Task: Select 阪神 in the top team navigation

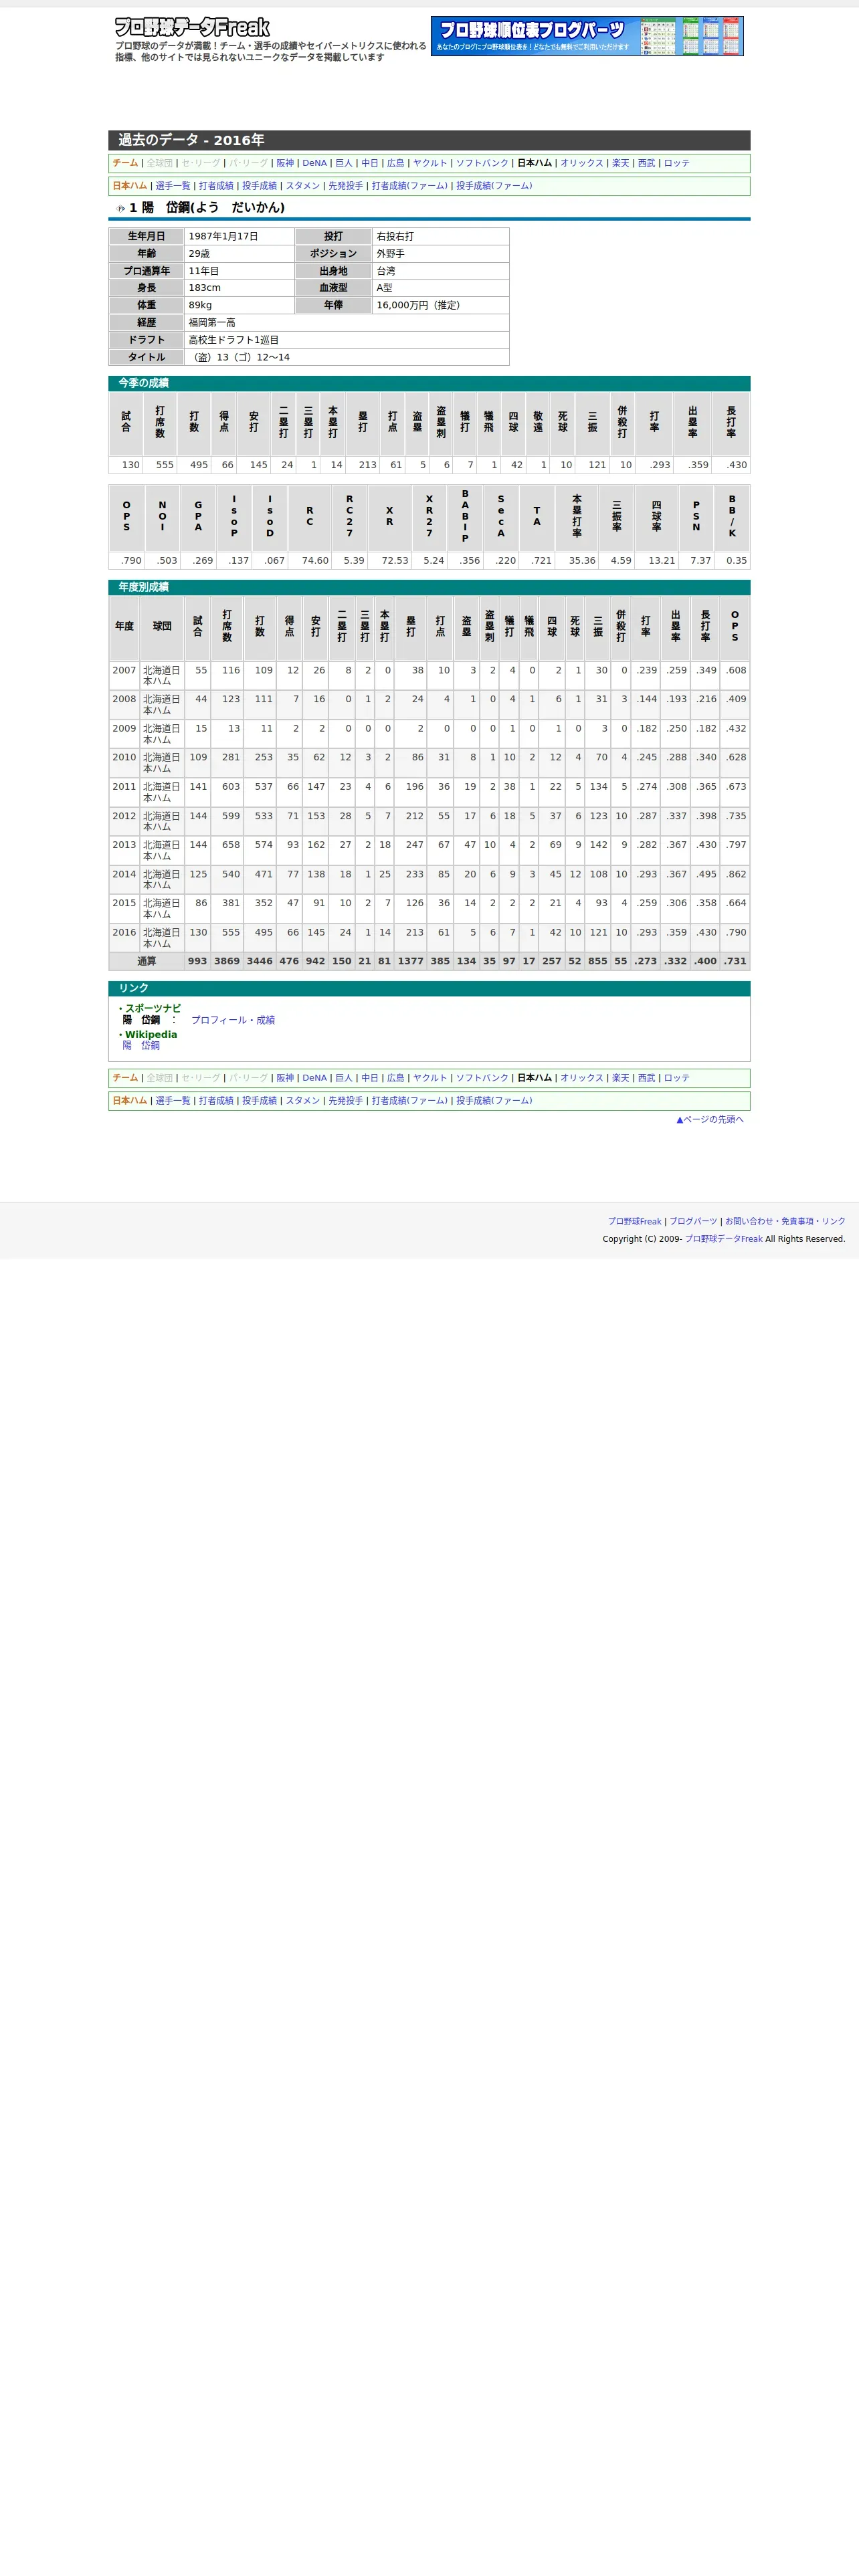Action: tap(285, 163)
